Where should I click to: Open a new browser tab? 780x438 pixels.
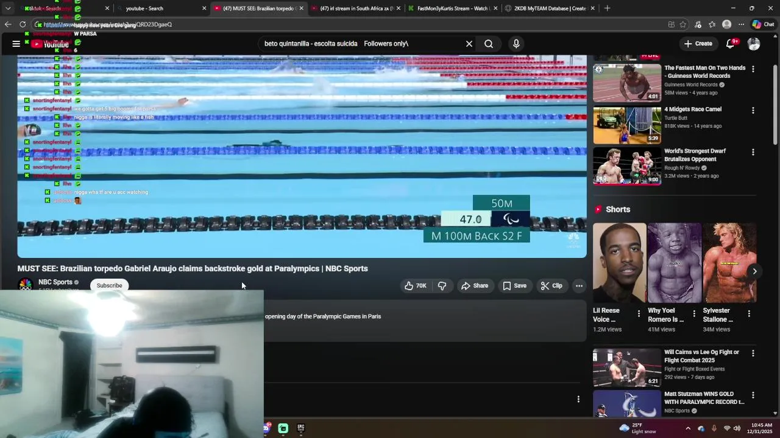pos(608,9)
